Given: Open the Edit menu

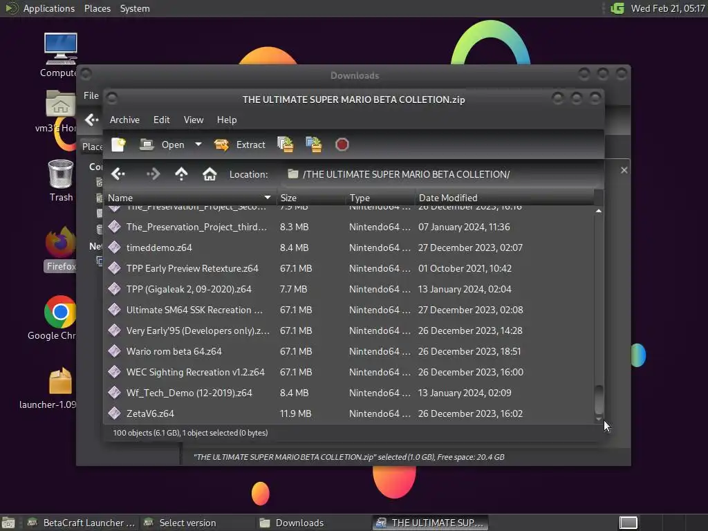Looking at the screenshot, I should 161,120.
